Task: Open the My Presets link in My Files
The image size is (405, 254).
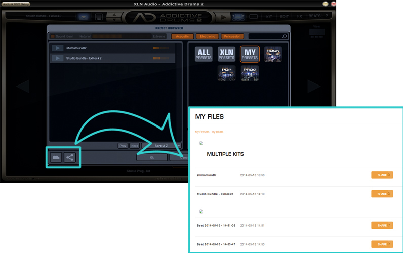Action: (202, 132)
